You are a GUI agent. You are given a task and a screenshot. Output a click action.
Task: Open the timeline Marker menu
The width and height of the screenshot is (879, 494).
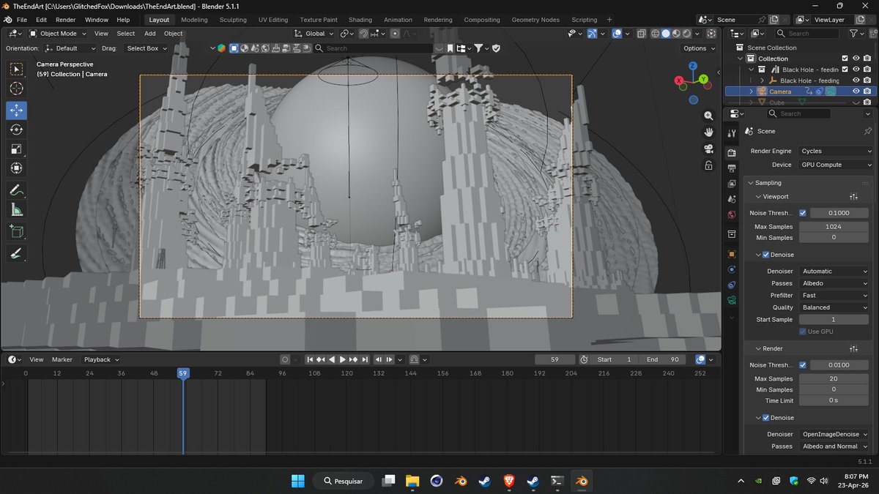click(62, 359)
